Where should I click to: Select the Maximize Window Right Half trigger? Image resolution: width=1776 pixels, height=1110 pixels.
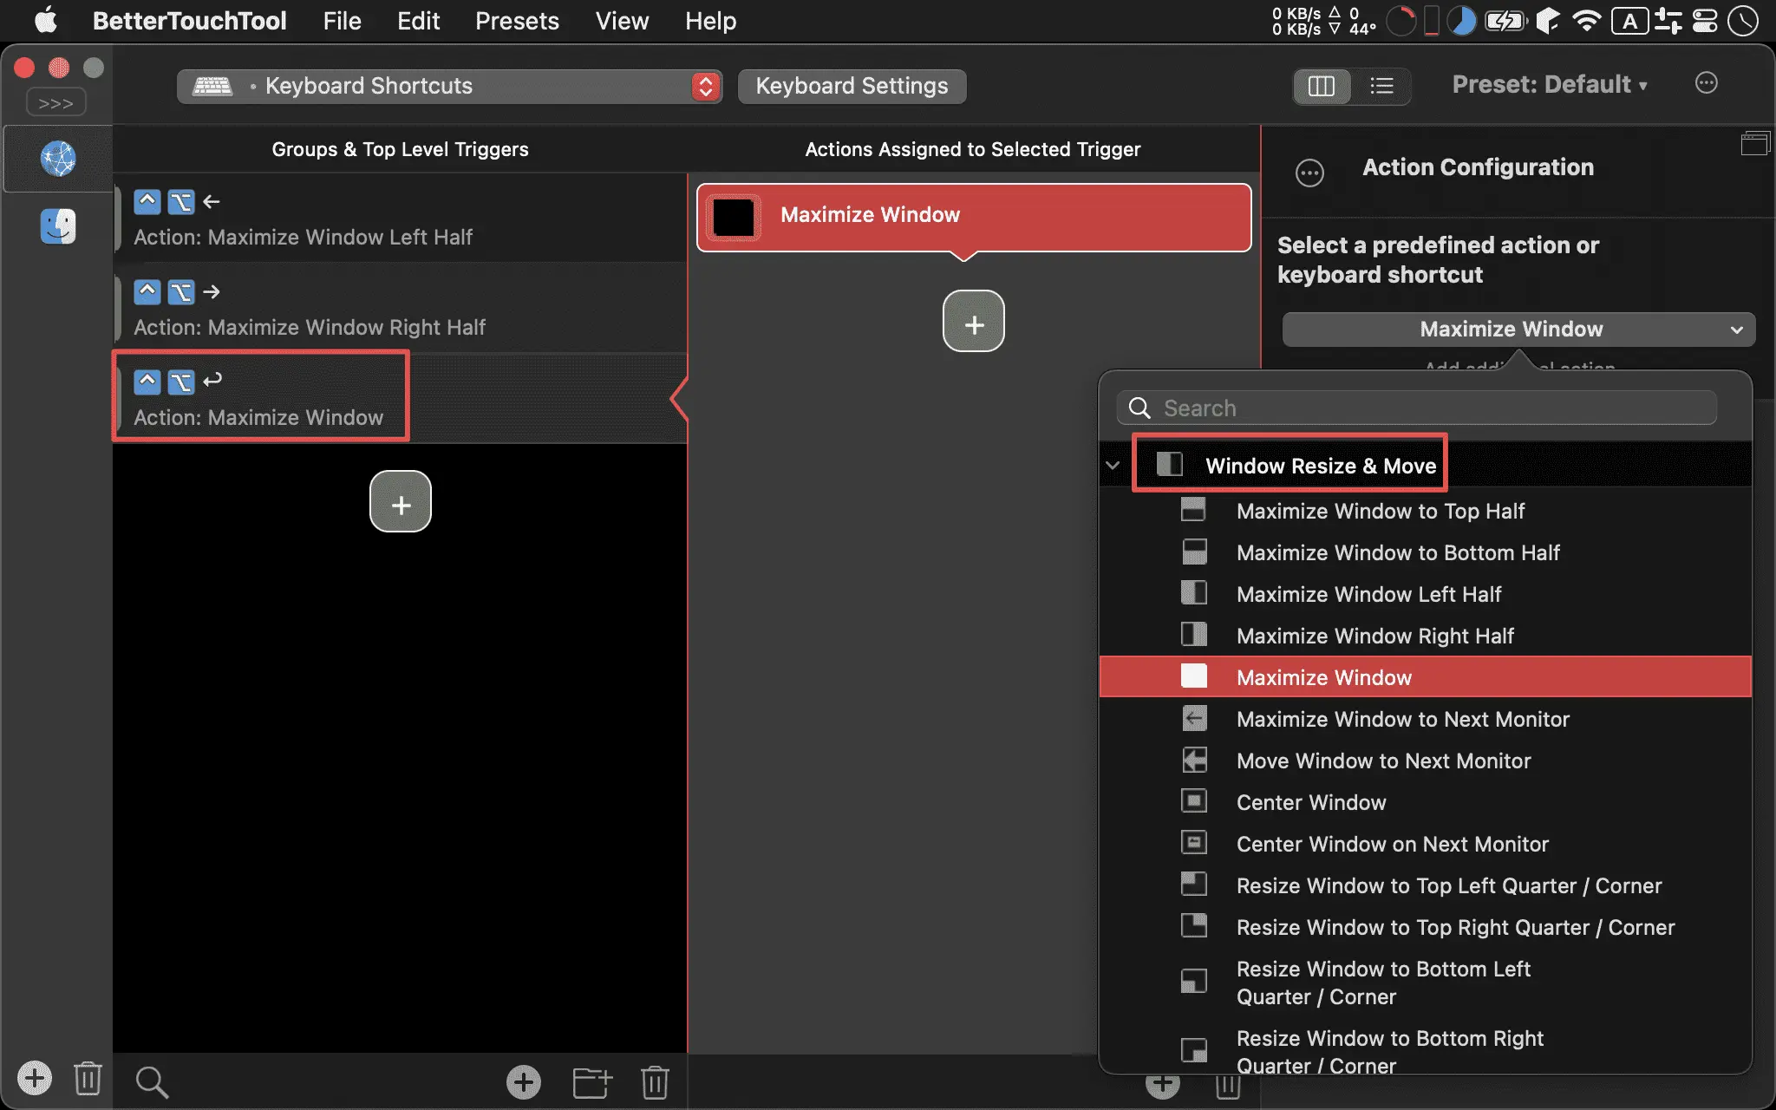pyautogui.click(x=400, y=309)
